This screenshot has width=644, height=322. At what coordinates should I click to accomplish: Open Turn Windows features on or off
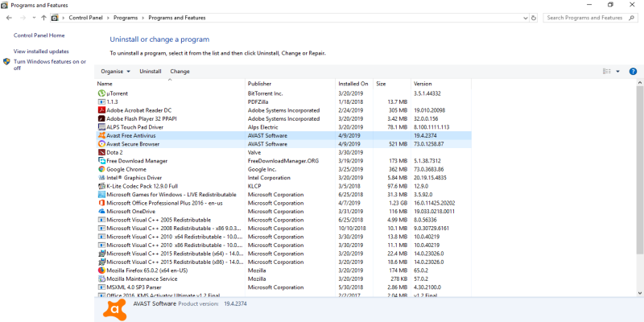tap(50, 65)
